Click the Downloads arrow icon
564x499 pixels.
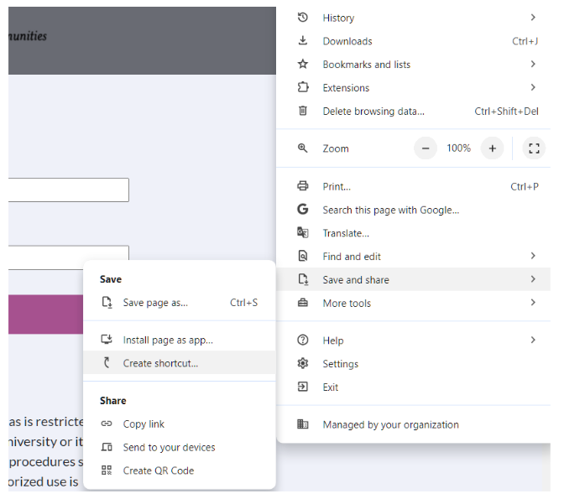303,41
